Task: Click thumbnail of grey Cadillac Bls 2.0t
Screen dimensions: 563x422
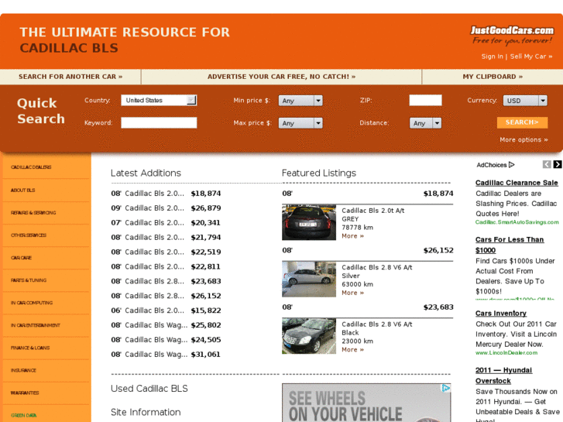Action: point(309,222)
